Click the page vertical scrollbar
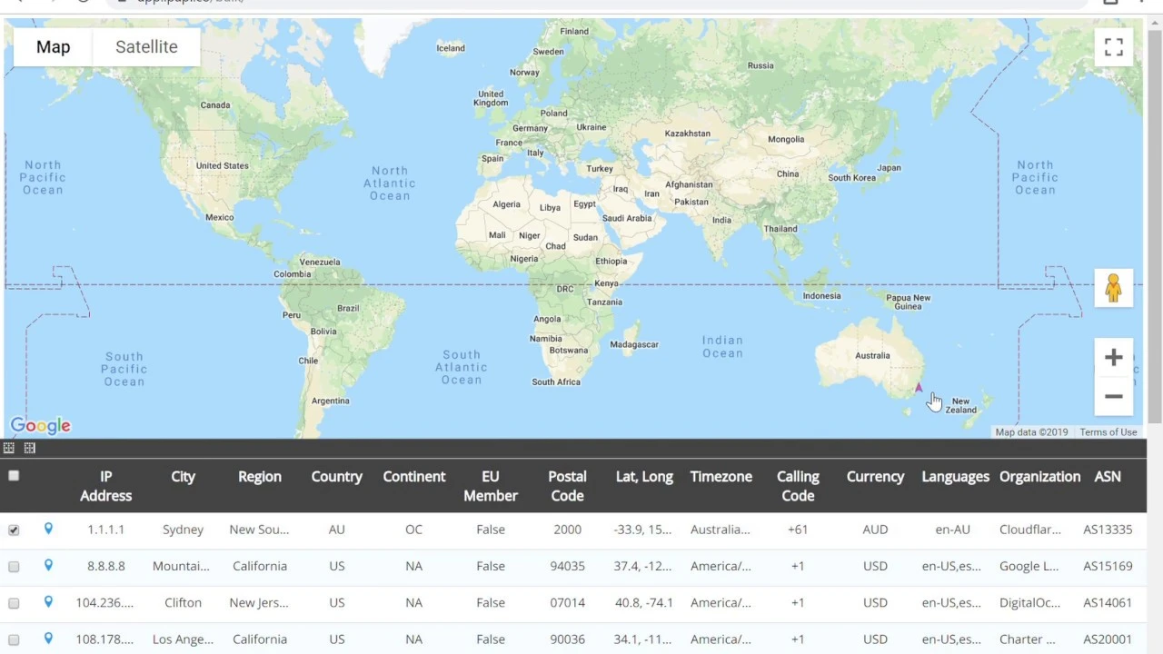1163x654 pixels. pos(1155,227)
